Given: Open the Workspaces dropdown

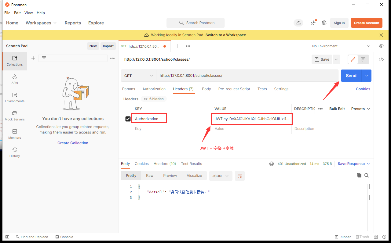Looking at the screenshot, I should pyautogui.click(x=41, y=23).
